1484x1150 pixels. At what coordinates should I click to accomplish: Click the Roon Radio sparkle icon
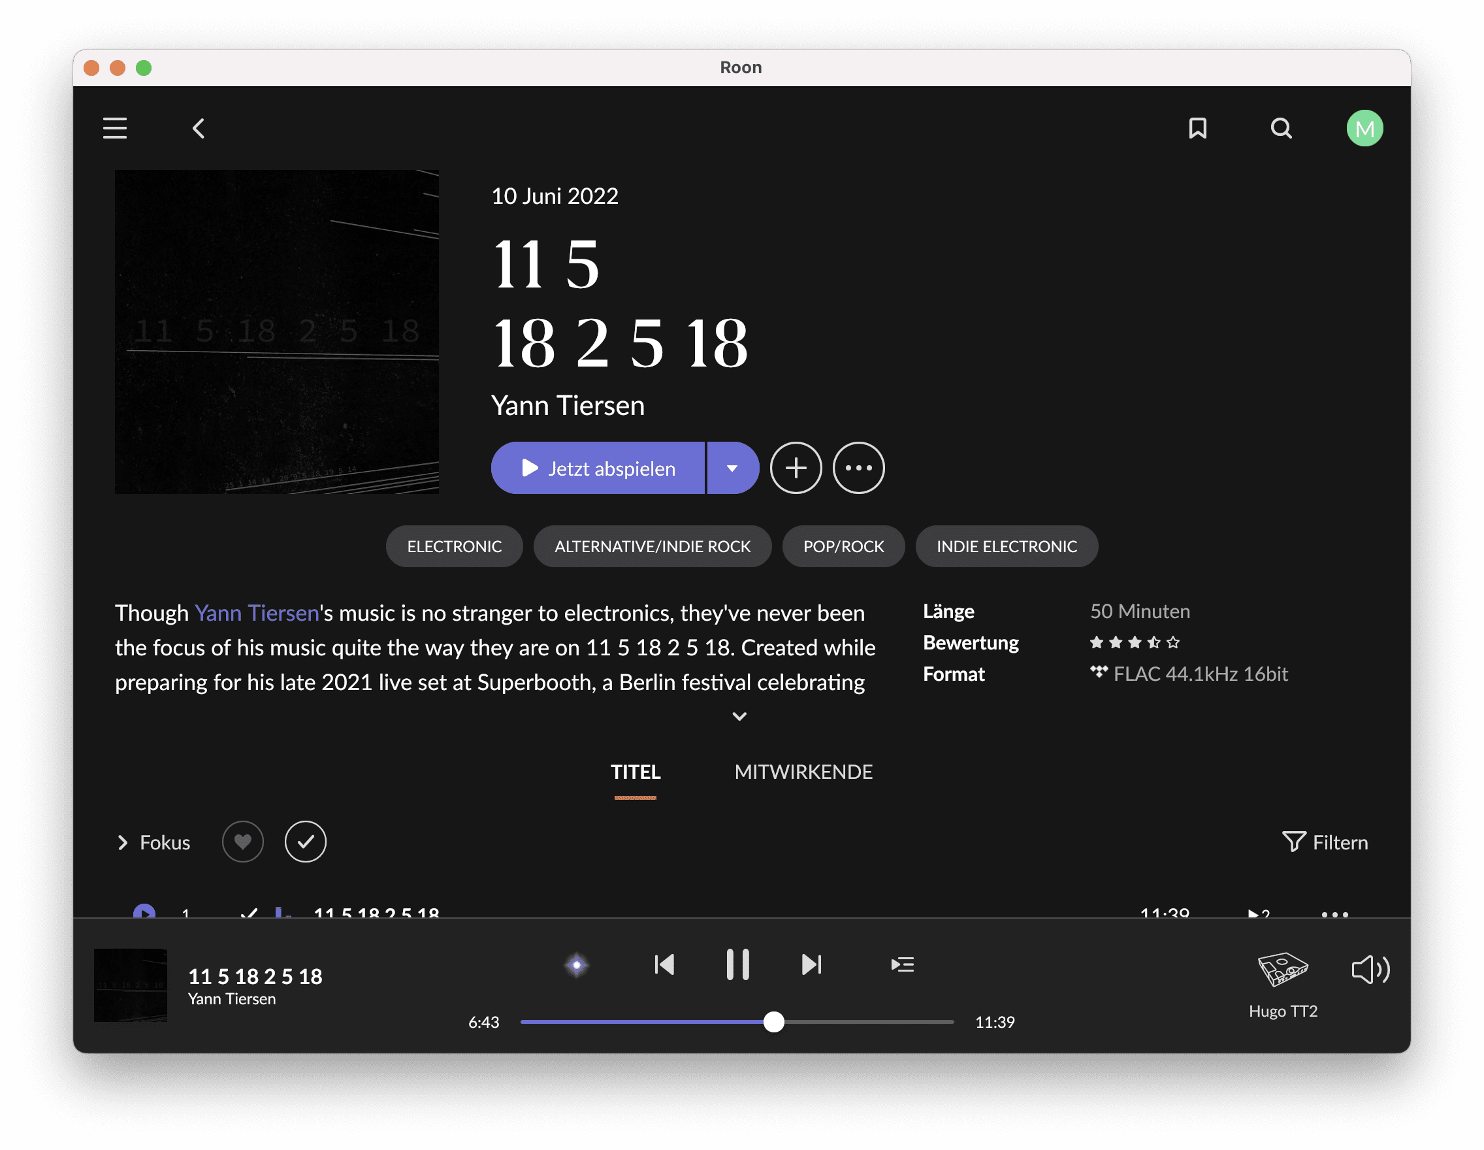tap(577, 964)
